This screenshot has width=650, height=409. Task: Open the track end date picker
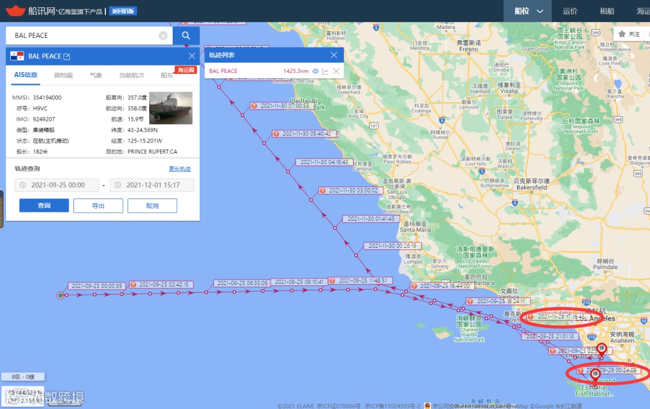[152, 185]
